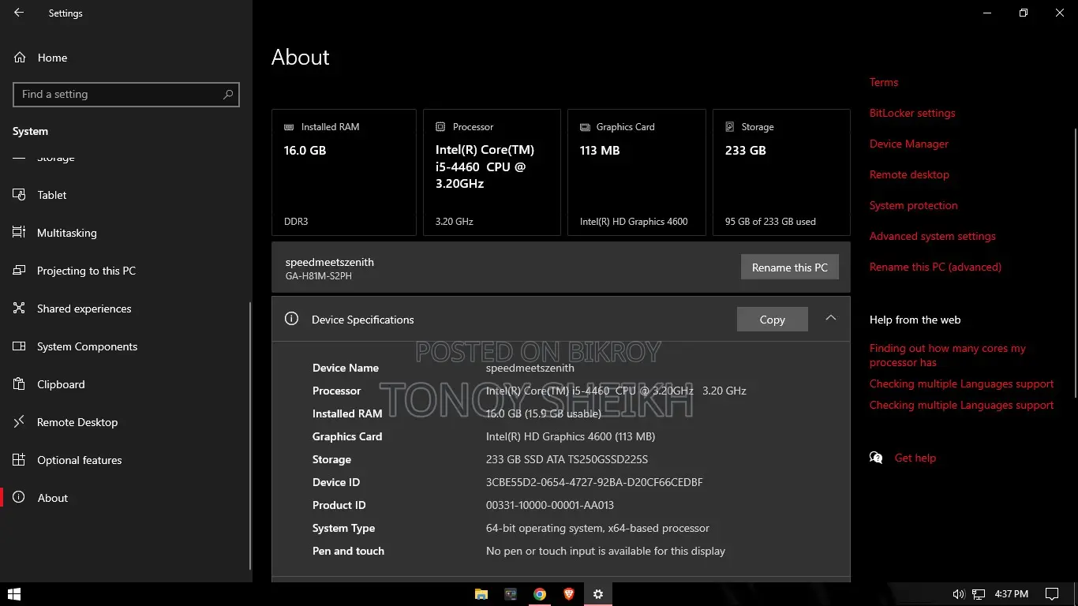Click the 4:37 PM clock
The image size is (1078, 606).
pos(1012,594)
